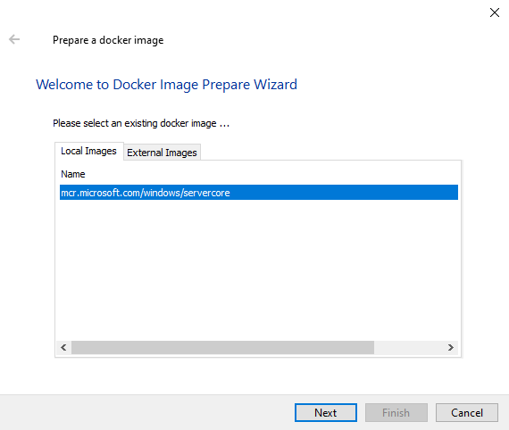Click the 'Please select an existing docker image' label
The image size is (509, 430).
click(141, 123)
